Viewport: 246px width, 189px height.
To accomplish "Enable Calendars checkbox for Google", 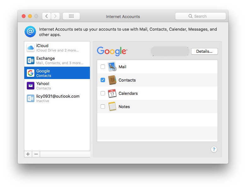I will 103,93.
